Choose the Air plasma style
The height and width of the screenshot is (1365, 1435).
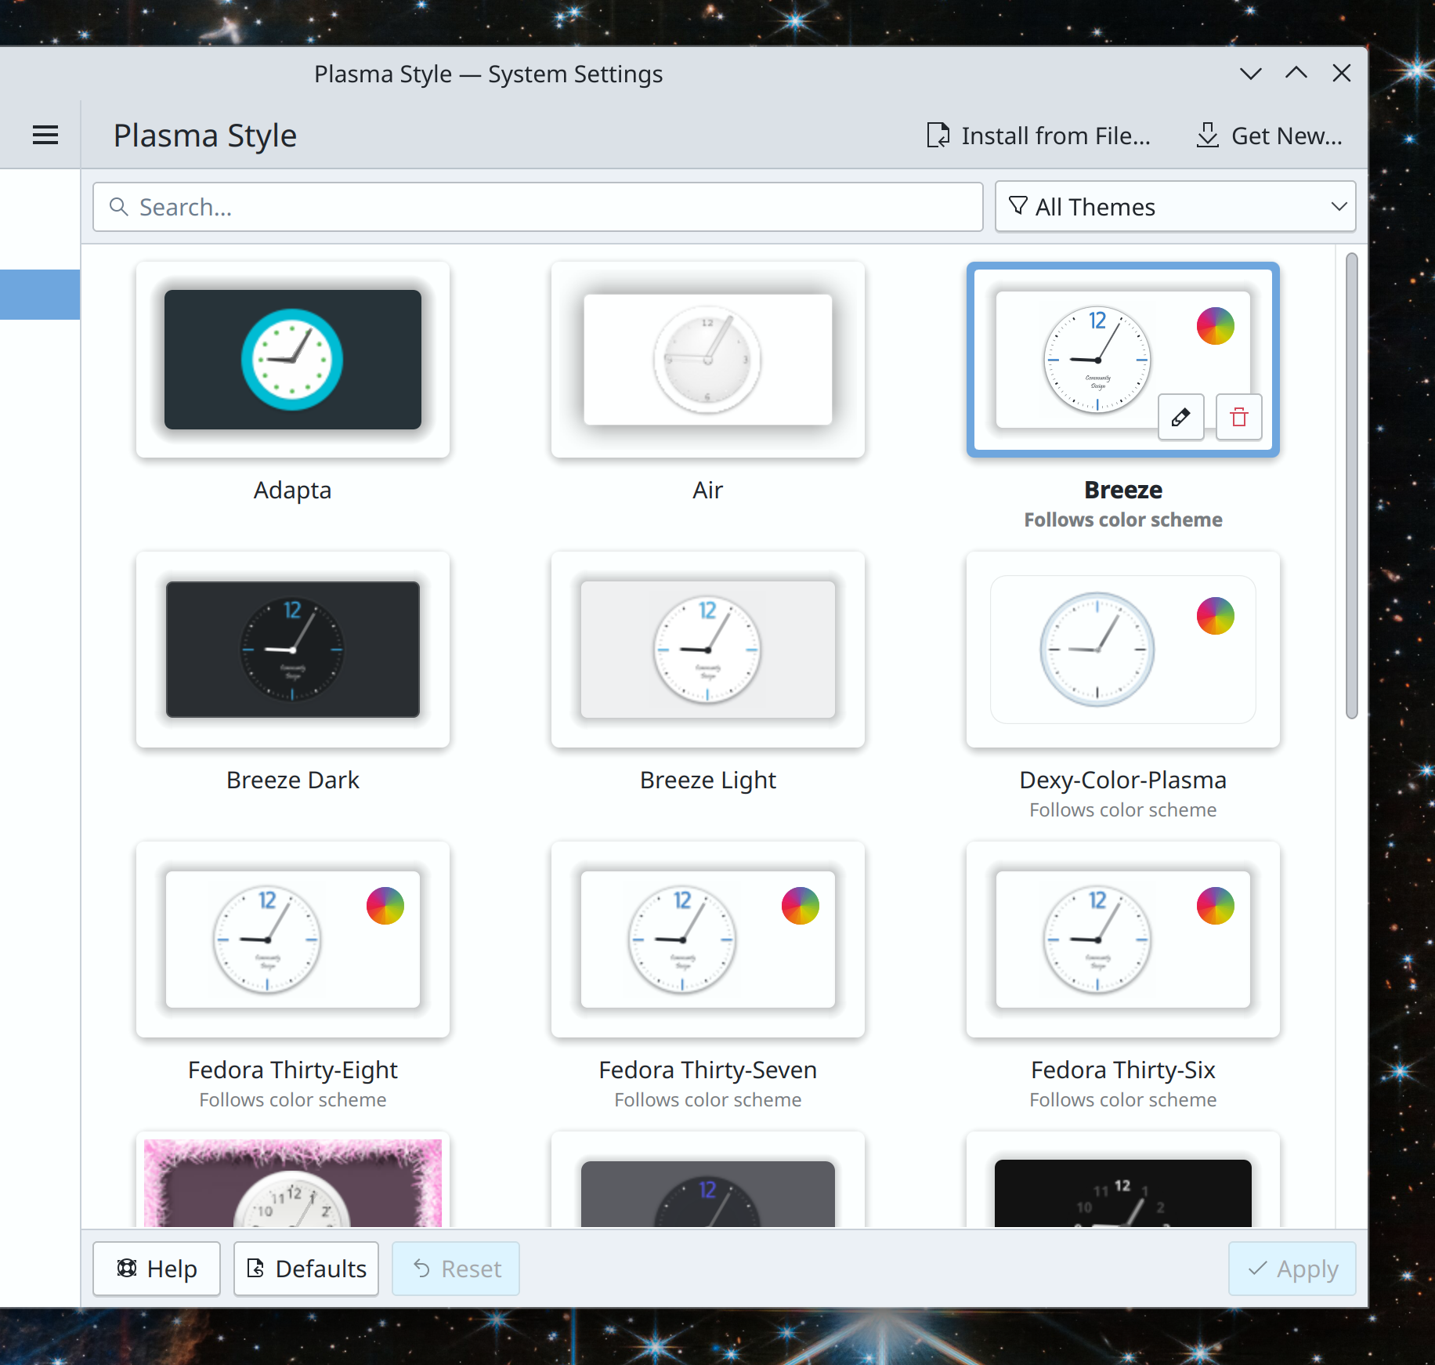(x=707, y=360)
